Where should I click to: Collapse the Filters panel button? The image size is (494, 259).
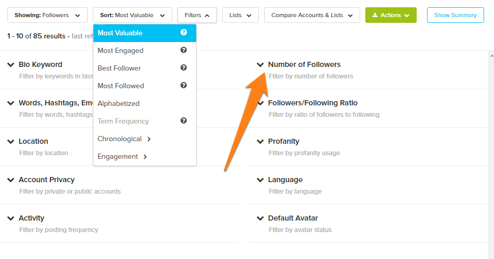pos(197,15)
